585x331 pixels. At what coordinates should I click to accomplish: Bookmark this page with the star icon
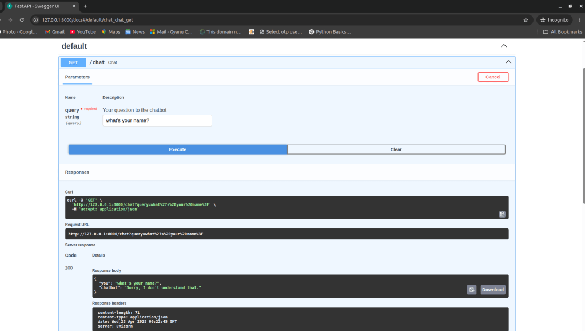click(x=526, y=19)
